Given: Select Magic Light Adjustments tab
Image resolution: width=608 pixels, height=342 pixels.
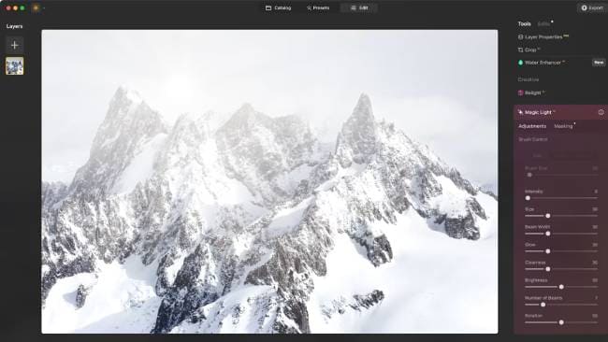Looking at the screenshot, I should click(x=532, y=126).
